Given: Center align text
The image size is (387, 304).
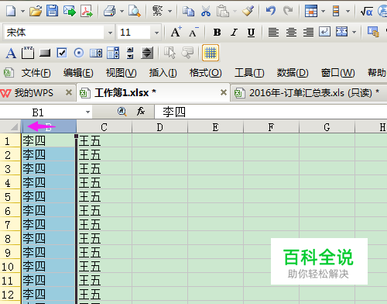Looking at the screenshot, I should [x=291, y=33].
